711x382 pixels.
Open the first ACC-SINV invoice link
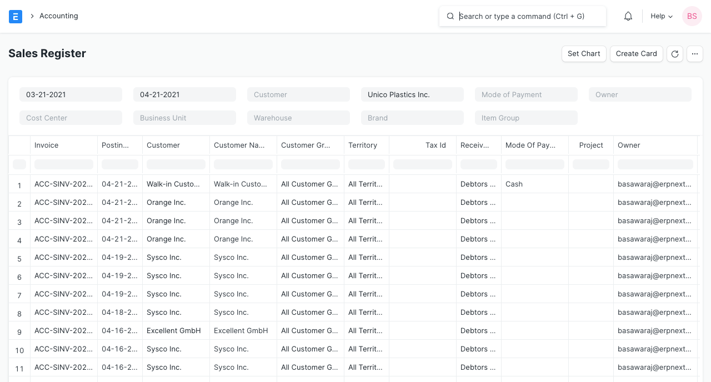coord(63,184)
